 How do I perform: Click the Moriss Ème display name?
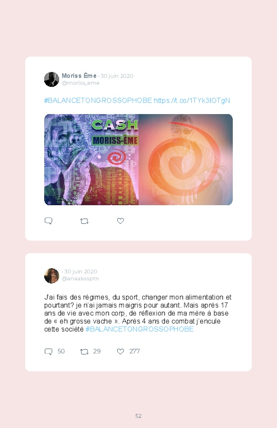pyautogui.click(x=79, y=76)
